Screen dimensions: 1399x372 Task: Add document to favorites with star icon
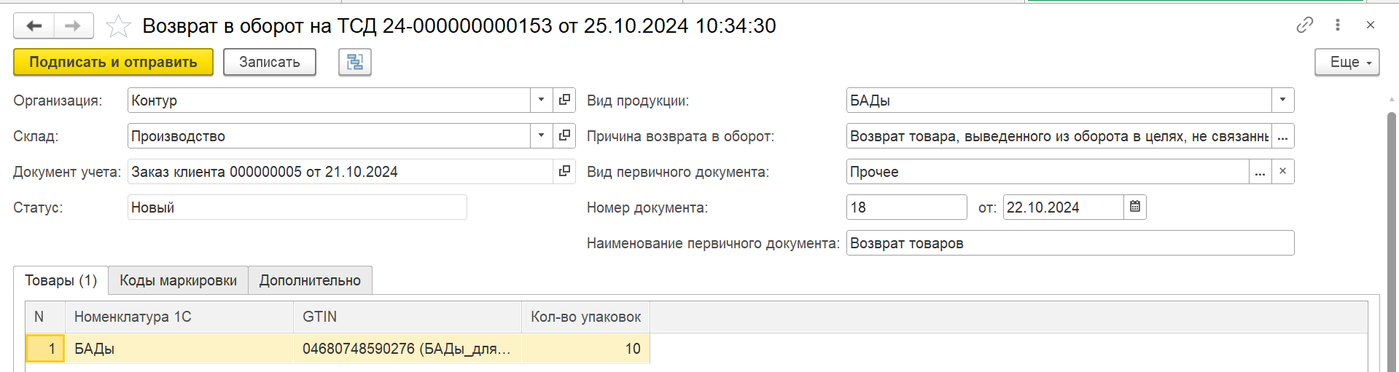point(118,26)
